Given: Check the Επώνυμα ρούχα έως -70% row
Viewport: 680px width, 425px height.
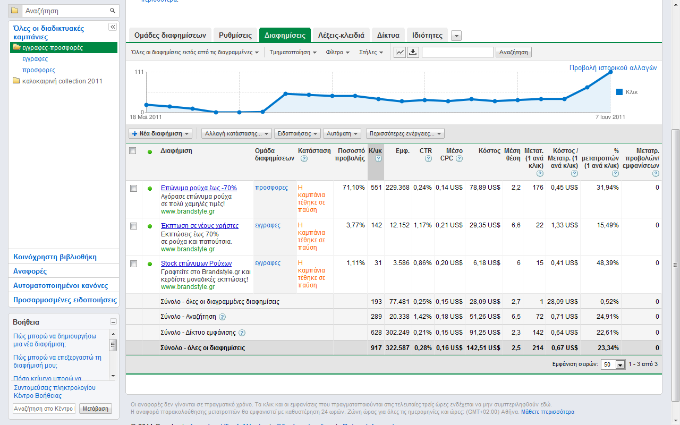Looking at the screenshot, I should (133, 188).
